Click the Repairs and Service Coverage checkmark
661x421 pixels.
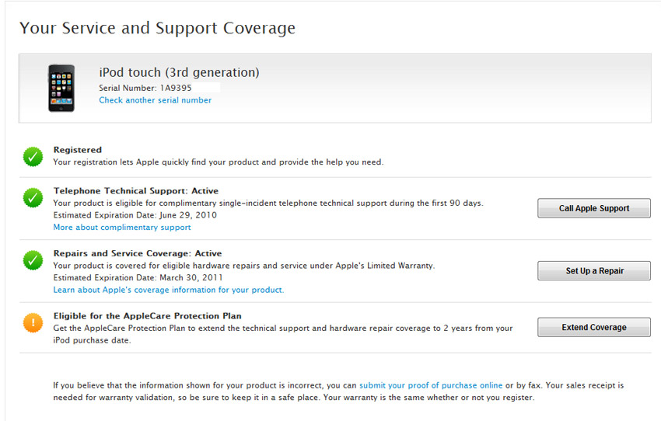pos(33,260)
